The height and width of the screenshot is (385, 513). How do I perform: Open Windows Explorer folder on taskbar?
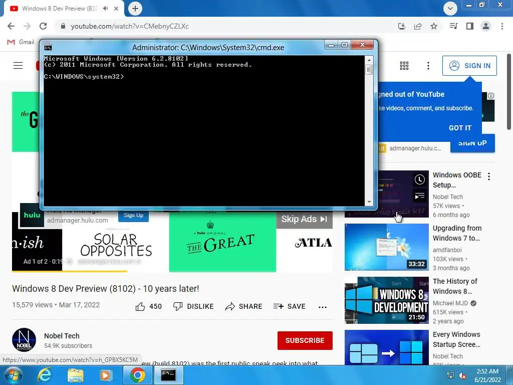(76, 375)
